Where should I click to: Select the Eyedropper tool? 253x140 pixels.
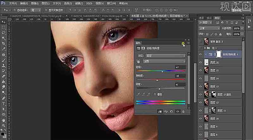(x=3, y=49)
